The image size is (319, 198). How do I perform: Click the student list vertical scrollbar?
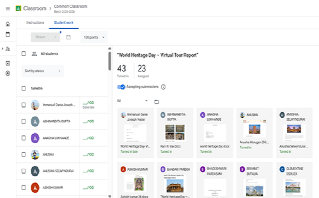[110, 61]
